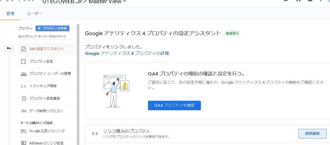Click the リンク済みのプロパティ link arrows icon
The width and height of the screenshot is (330, 145).
pyautogui.click(x=94, y=133)
